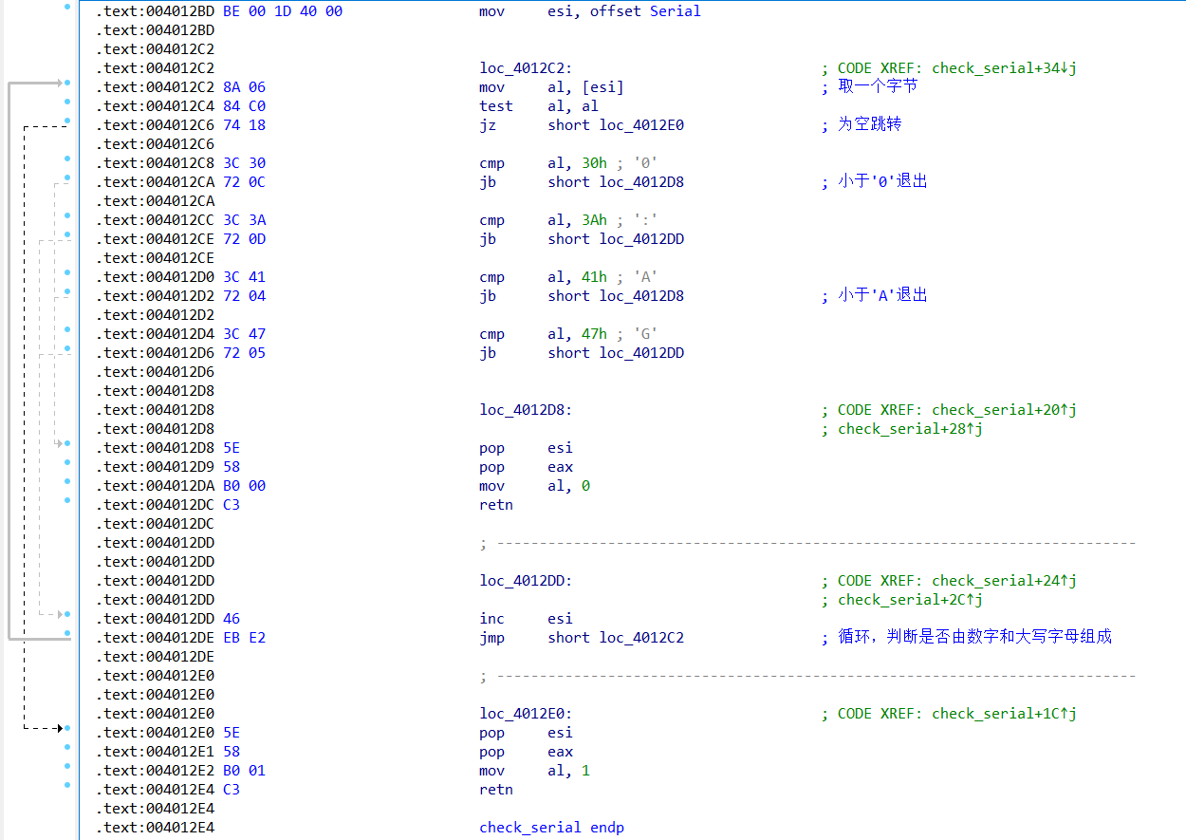Toggle breakpoint dot on mov al, 1 line
1186x840 pixels.
67,766
